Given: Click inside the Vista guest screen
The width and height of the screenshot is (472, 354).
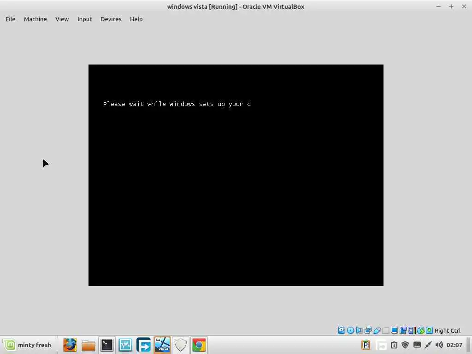Looking at the screenshot, I should 236,175.
